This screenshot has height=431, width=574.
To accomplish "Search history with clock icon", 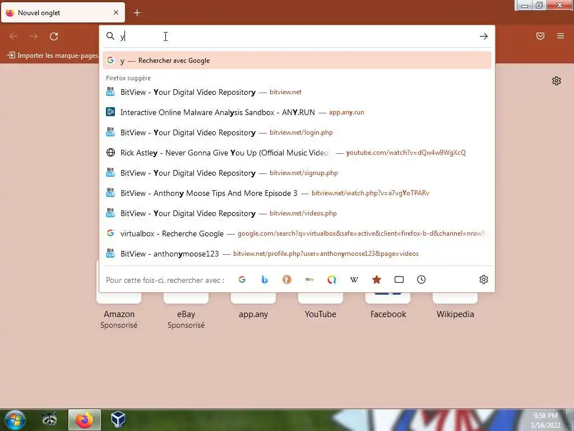I will (422, 279).
